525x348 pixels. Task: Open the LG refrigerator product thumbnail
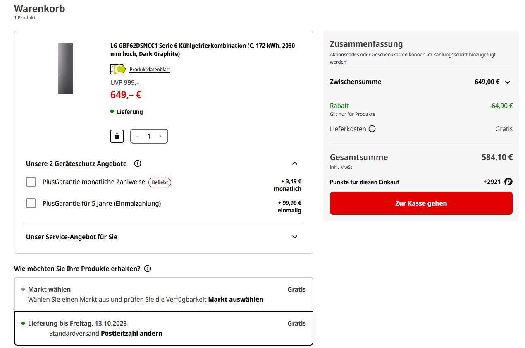65,68
